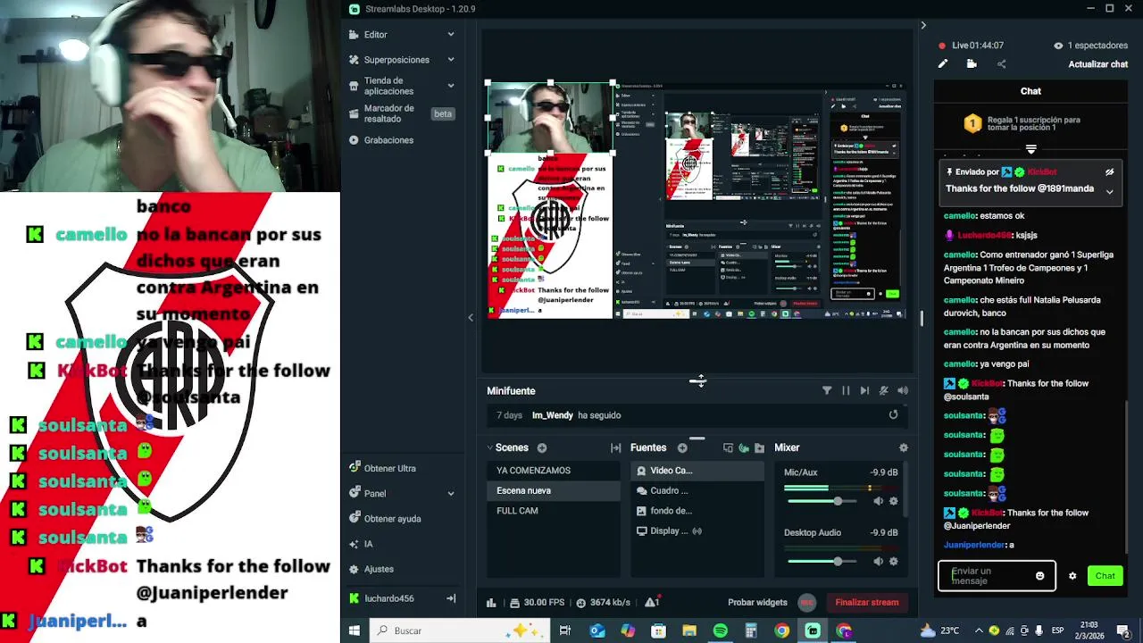Open Grabaciones in the sidebar

[388, 140]
